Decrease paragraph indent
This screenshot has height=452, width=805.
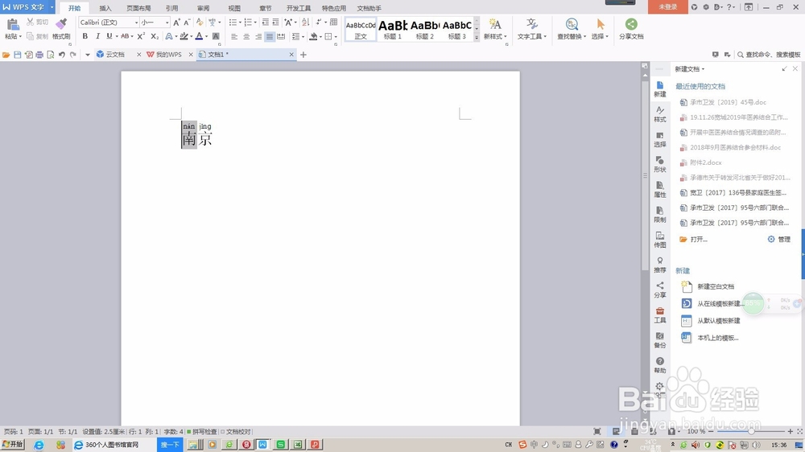[x=265, y=22]
